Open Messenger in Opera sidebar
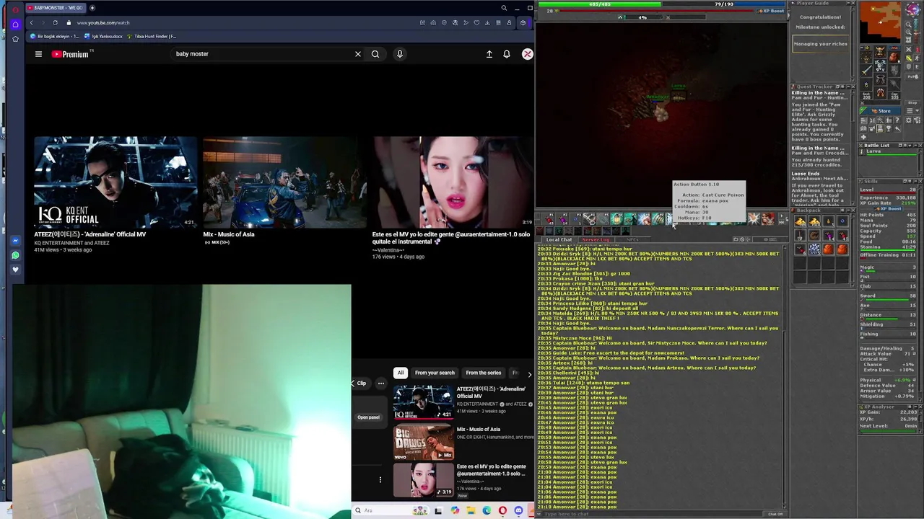Screen dimensions: 924x519 click(15, 241)
